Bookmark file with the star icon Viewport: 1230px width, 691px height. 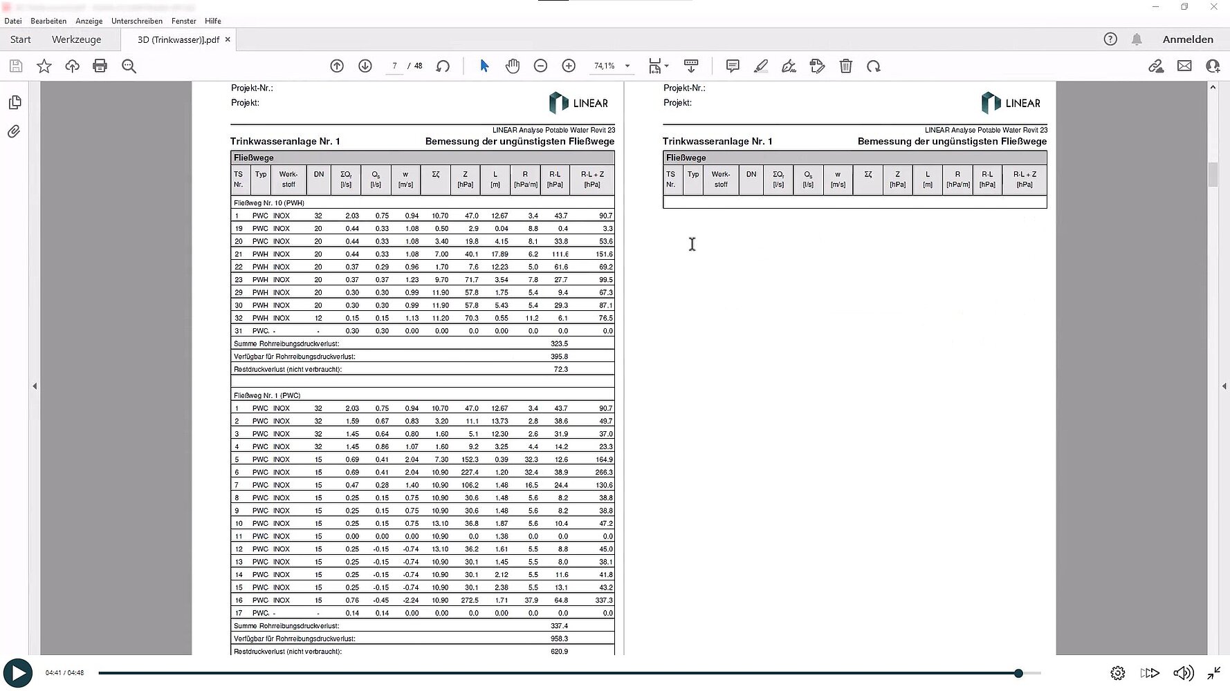pos(44,66)
